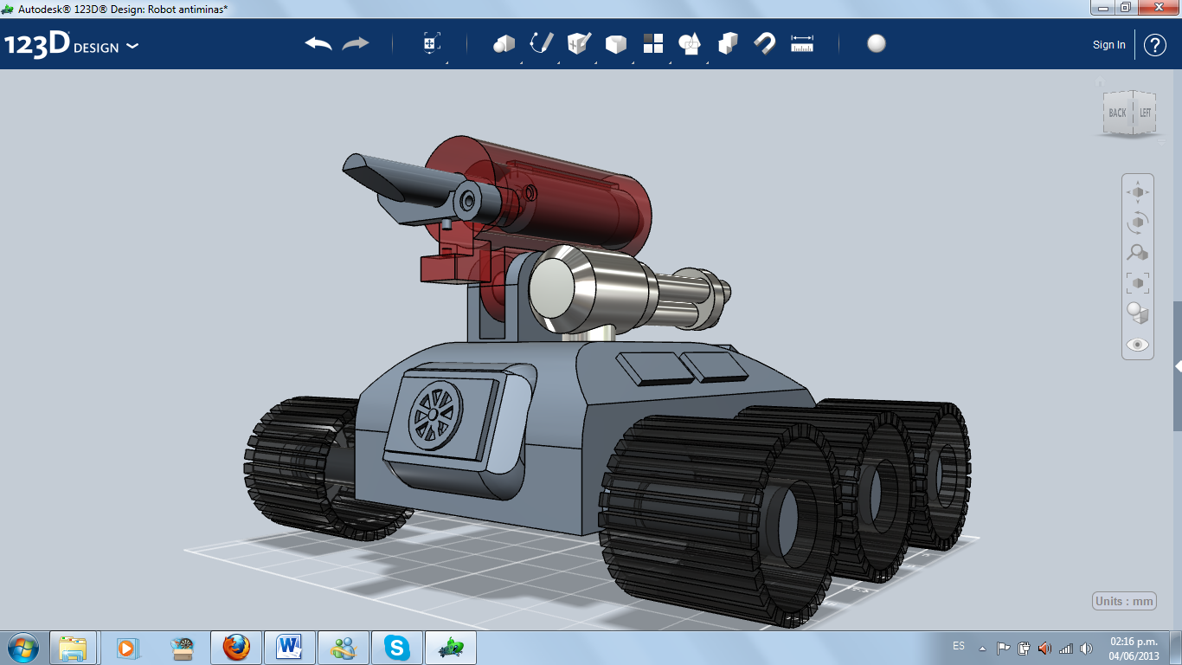The image size is (1182, 665).
Task: Click the red speaker tray icon
Action: pos(1044,648)
